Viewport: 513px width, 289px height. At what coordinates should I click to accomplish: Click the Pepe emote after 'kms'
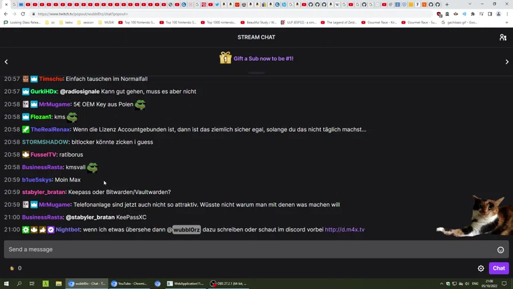(x=72, y=116)
